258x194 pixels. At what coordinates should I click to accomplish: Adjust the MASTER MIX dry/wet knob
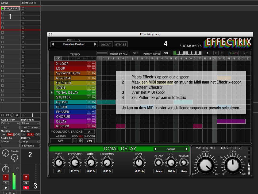[x=206, y=165]
